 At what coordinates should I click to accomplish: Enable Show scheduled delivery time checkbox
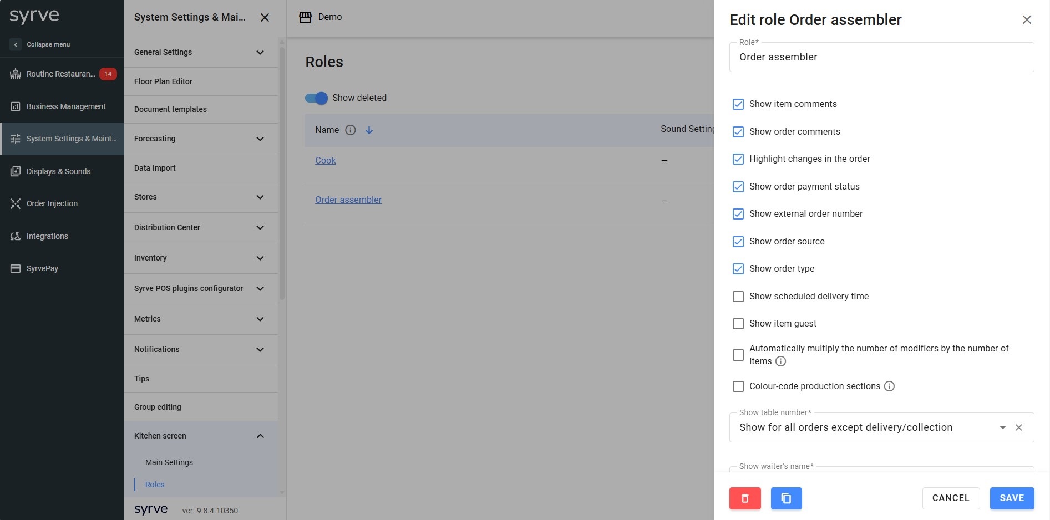pos(738,297)
